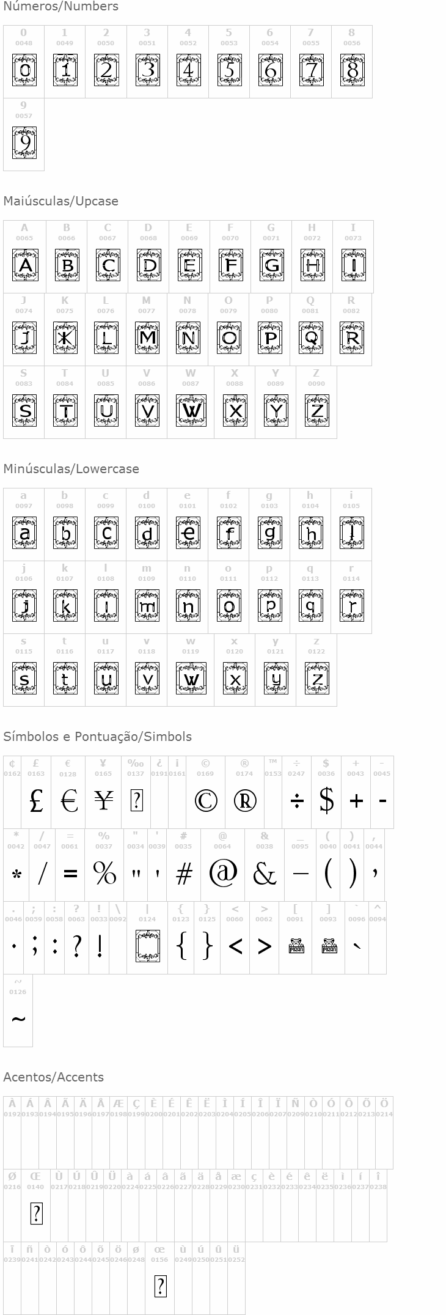Click the framed digit 9 glyph

(x=24, y=142)
